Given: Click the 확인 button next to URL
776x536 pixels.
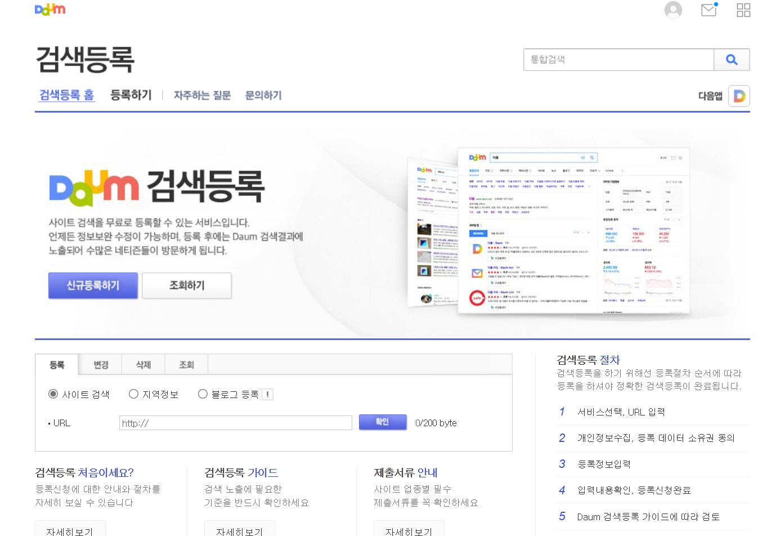Looking at the screenshot, I should tap(383, 422).
